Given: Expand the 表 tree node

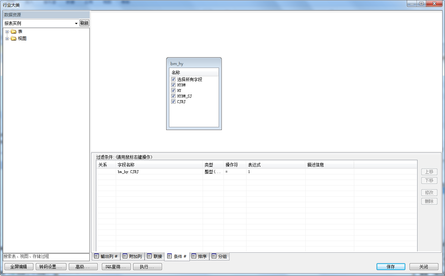Looking at the screenshot, I should coord(7,32).
